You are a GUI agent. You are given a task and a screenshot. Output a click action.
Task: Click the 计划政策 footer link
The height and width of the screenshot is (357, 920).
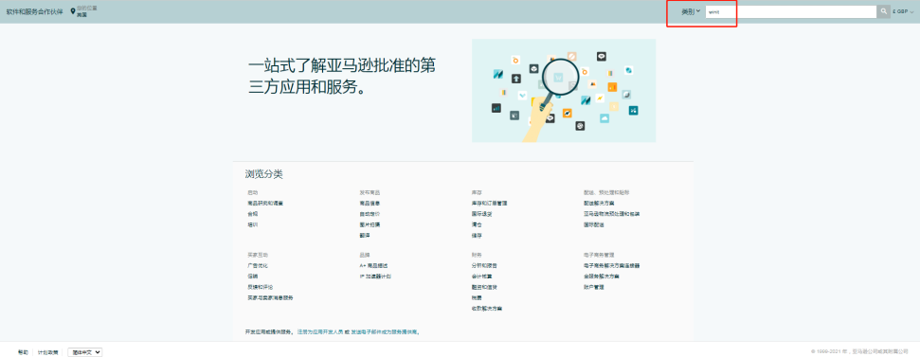coord(47,352)
